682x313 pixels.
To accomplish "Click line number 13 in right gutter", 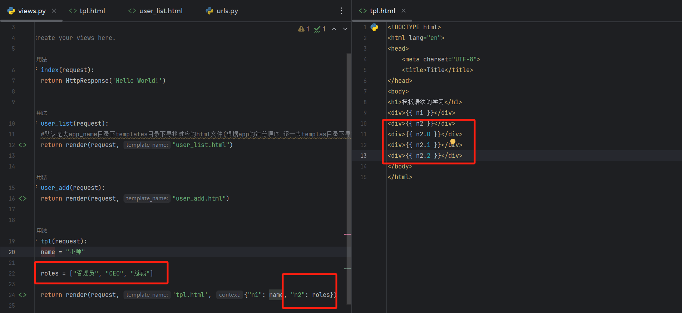I will point(364,156).
